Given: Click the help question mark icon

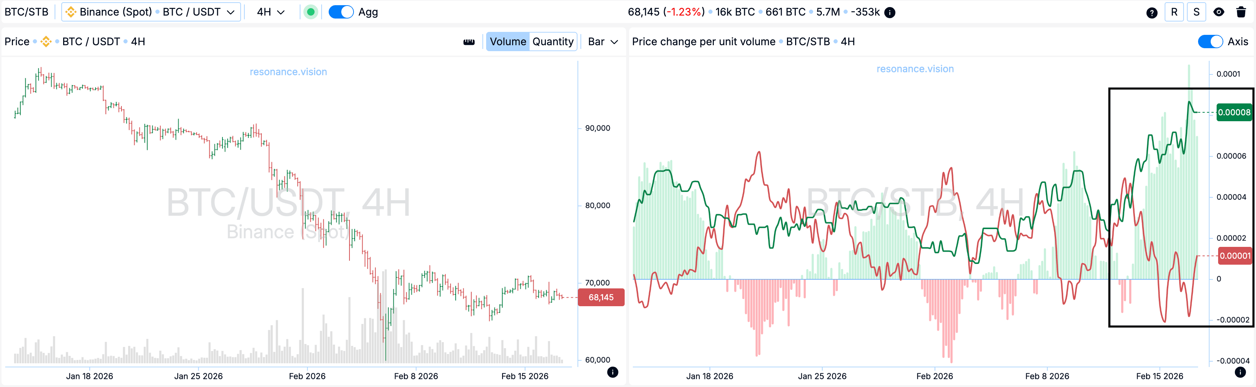Looking at the screenshot, I should click(x=1152, y=13).
